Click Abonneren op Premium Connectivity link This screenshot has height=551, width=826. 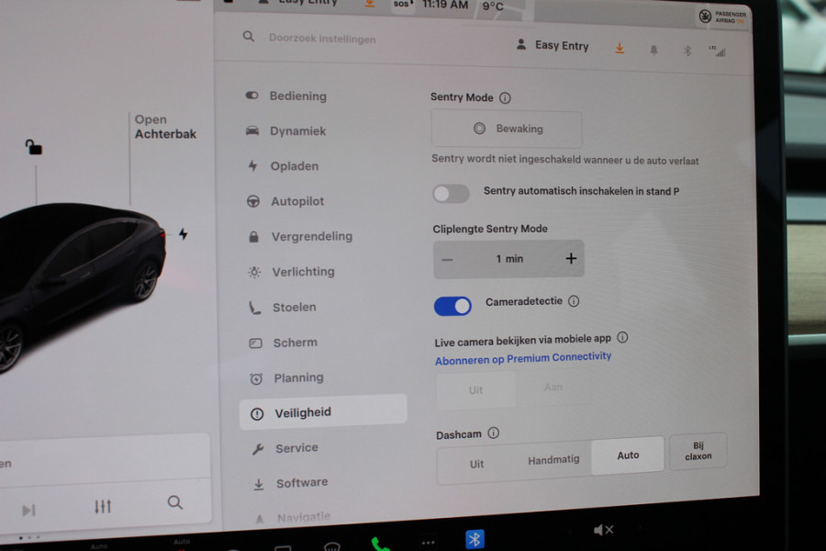[523, 359]
